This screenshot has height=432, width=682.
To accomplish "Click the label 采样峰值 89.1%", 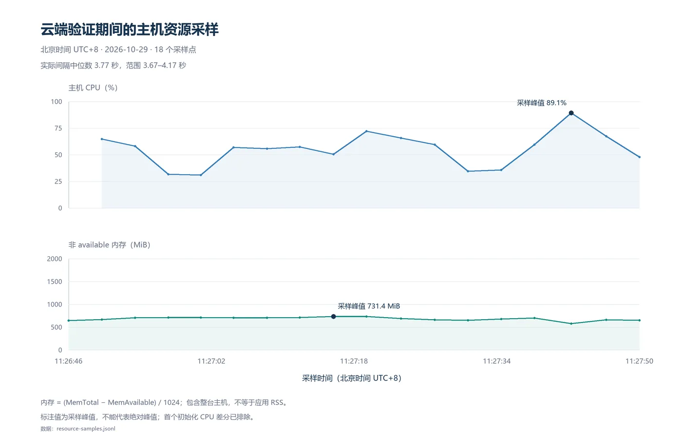I will pyautogui.click(x=541, y=103).
